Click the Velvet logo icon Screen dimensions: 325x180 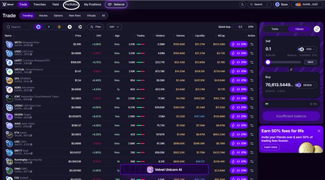4,4
